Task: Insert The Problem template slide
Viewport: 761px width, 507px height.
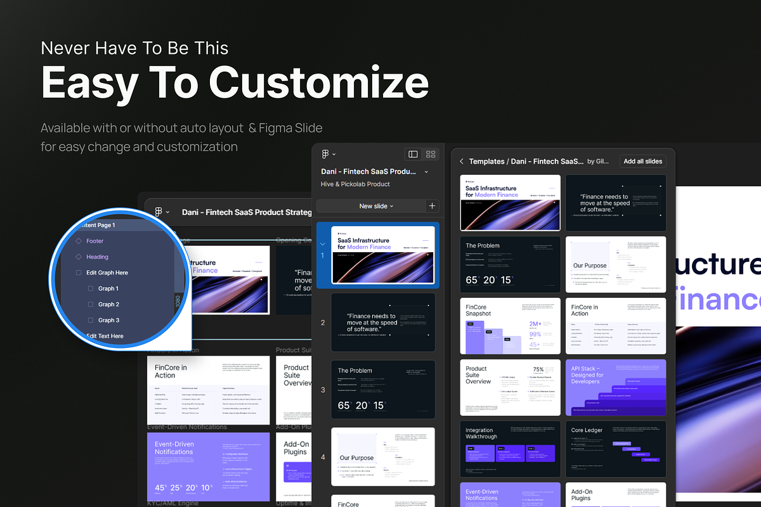Action: [x=510, y=264]
